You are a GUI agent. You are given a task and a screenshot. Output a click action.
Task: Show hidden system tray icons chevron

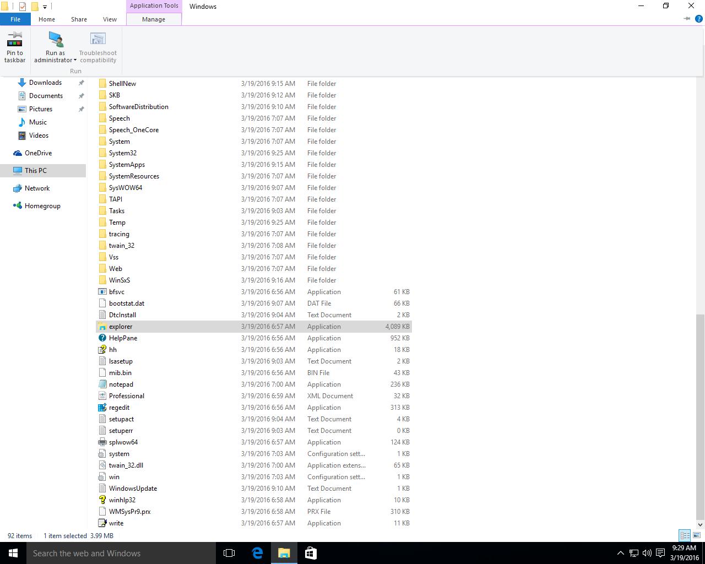[x=621, y=553]
